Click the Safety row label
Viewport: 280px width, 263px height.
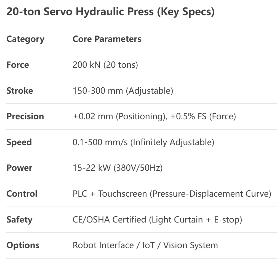pos(20,220)
